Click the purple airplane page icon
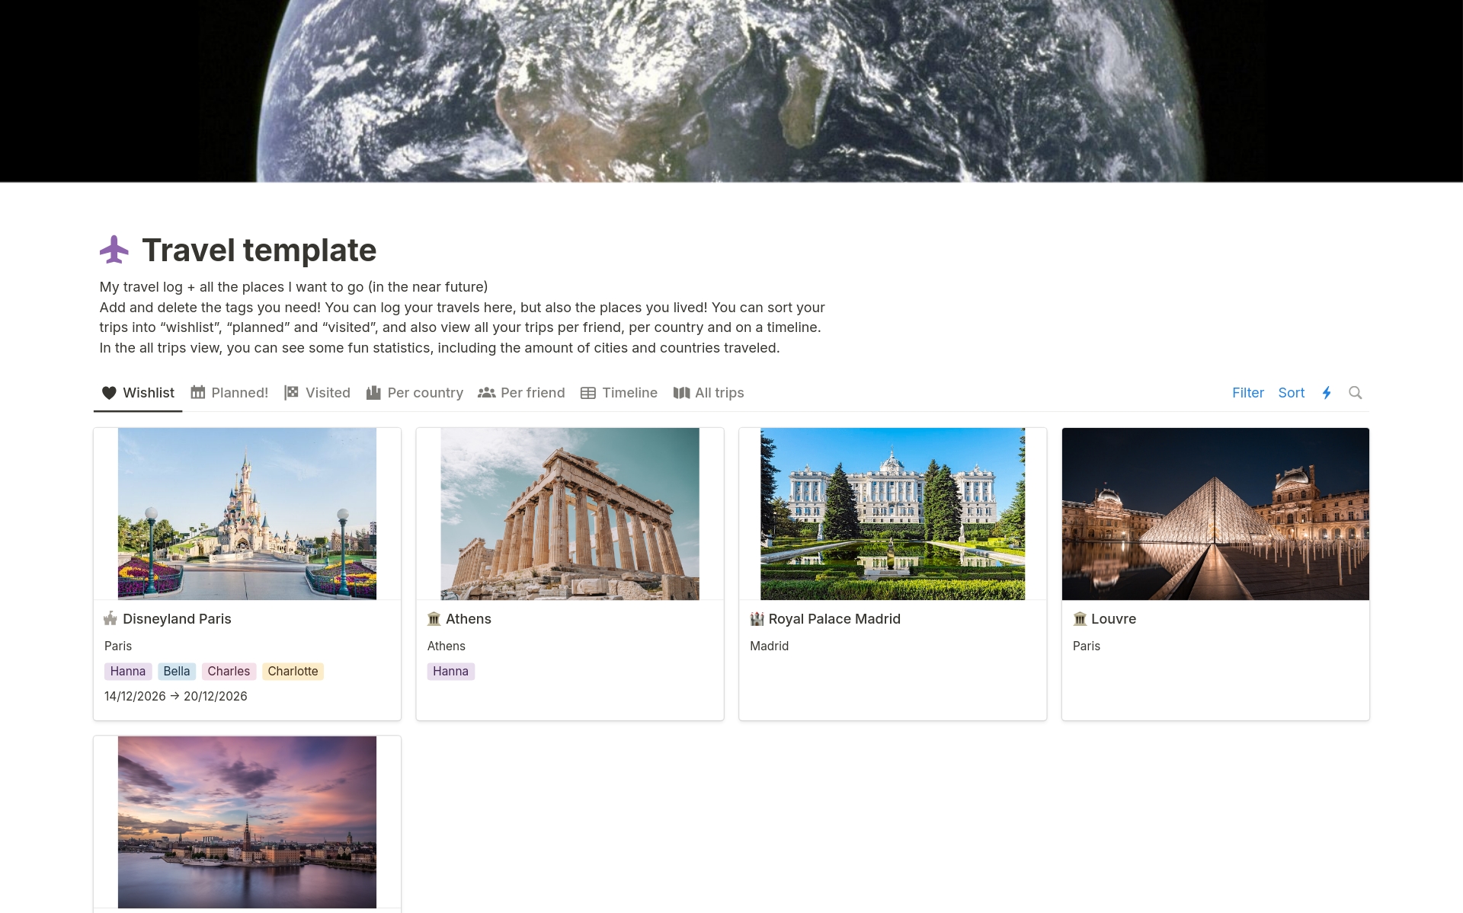The image size is (1463, 913). click(x=114, y=249)
